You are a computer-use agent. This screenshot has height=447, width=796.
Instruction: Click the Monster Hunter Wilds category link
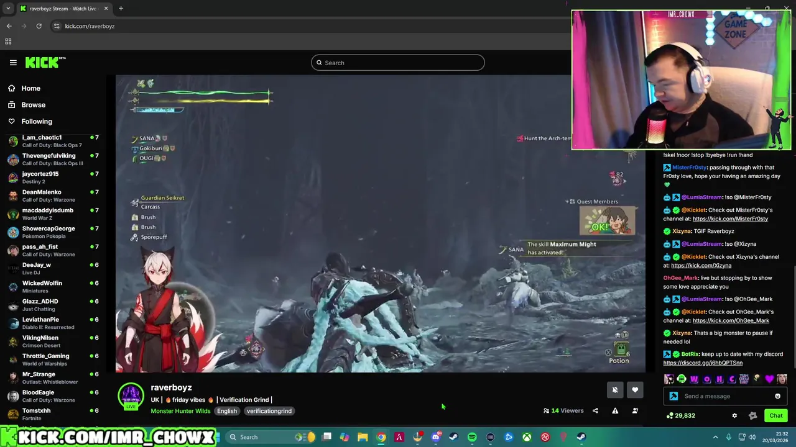(180, 411)
